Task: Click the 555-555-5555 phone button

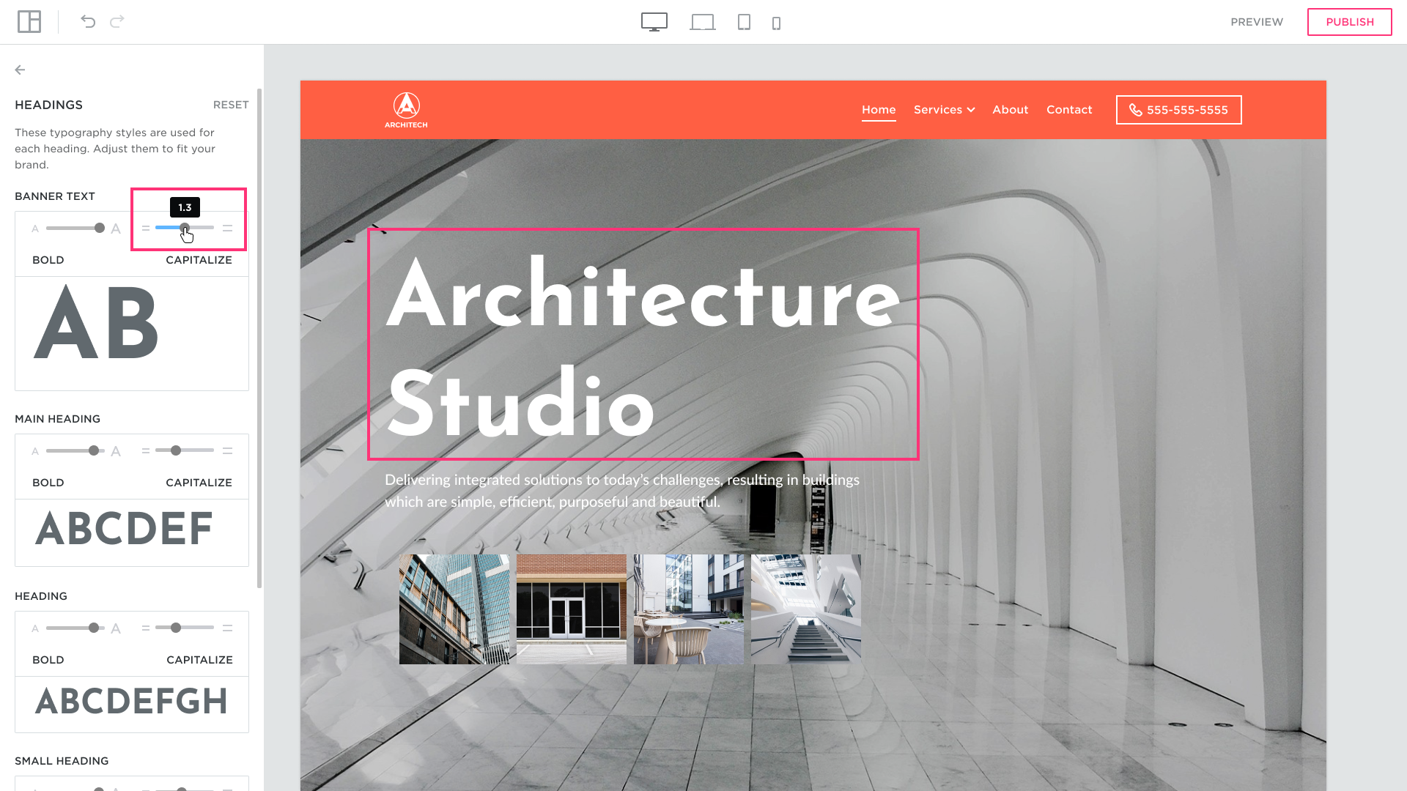Action: [x=1178, y=110]
